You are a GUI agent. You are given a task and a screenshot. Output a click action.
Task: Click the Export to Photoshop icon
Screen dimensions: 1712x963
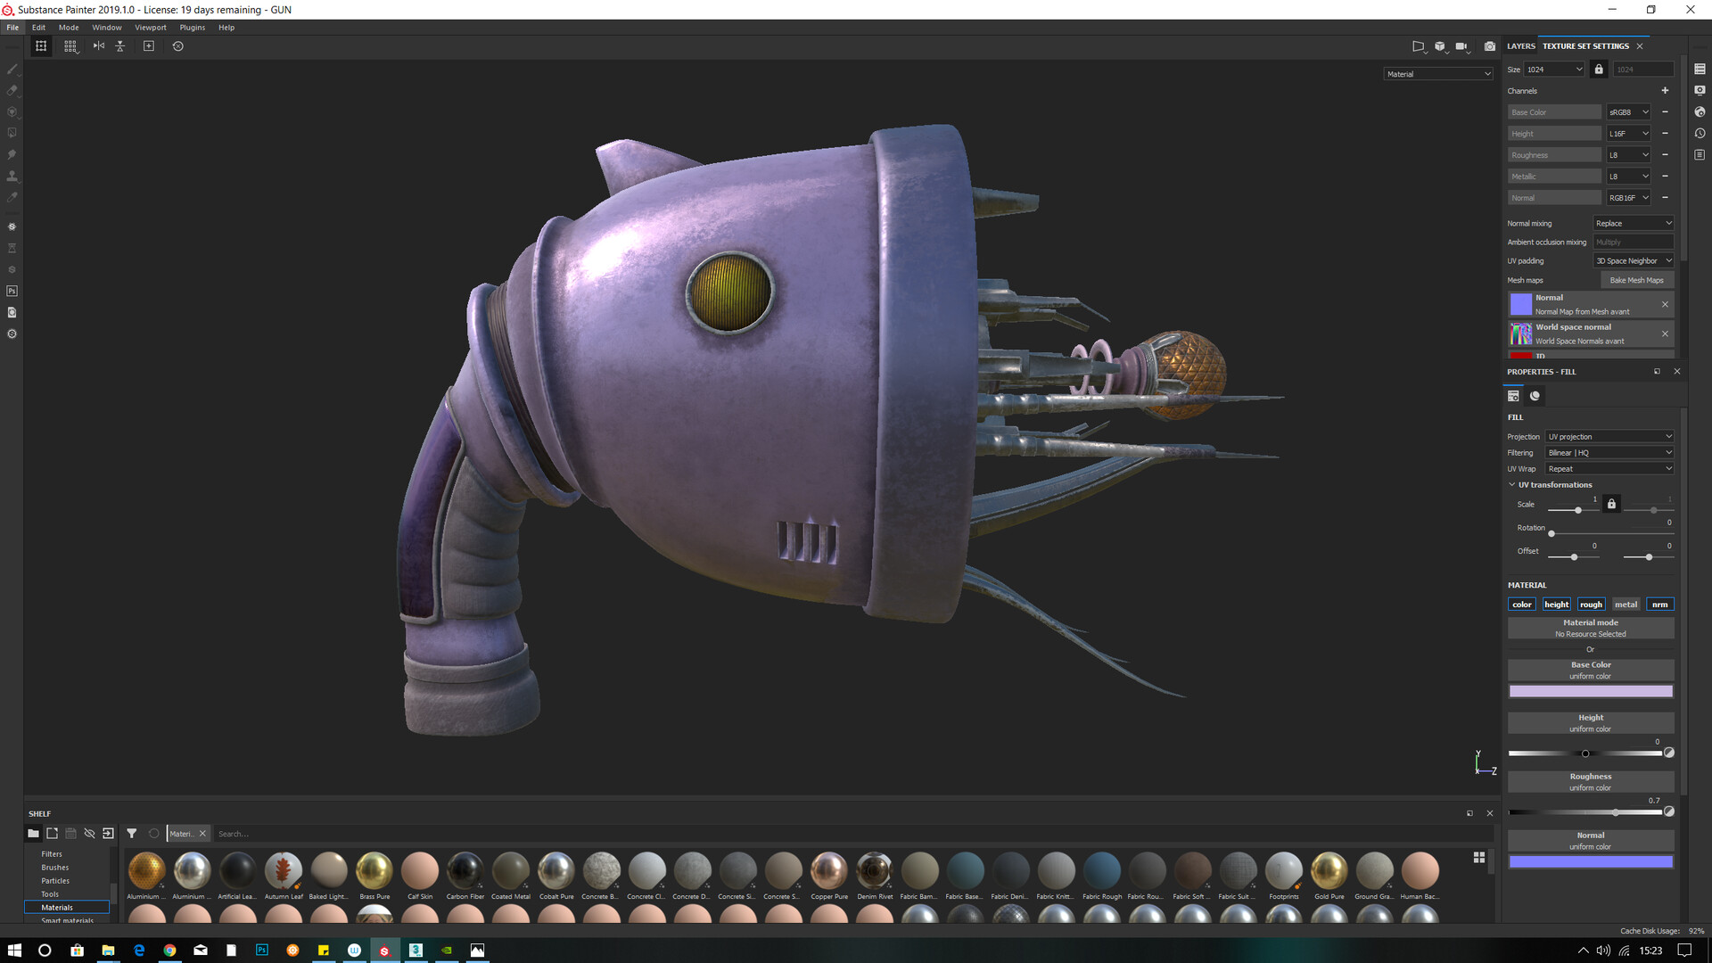click(x=12, y=291)
